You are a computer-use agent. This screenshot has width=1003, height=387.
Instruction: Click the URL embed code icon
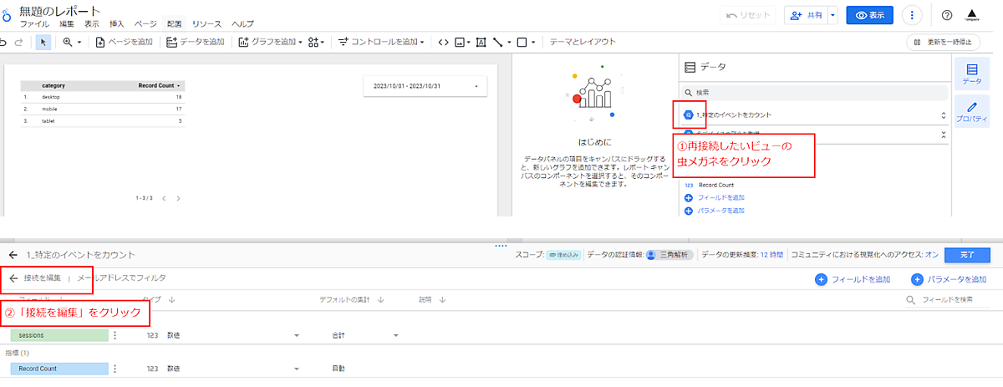pyautogui.click(x=443, y=42)
